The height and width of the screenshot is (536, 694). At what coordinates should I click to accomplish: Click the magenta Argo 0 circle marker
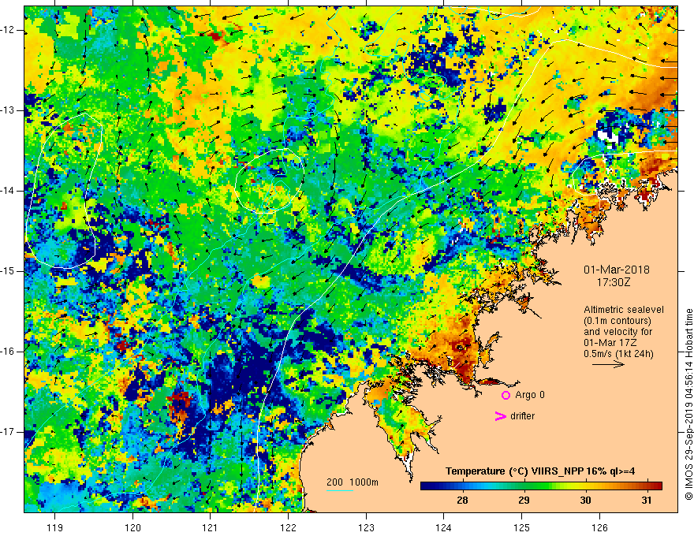click(506, 396)
